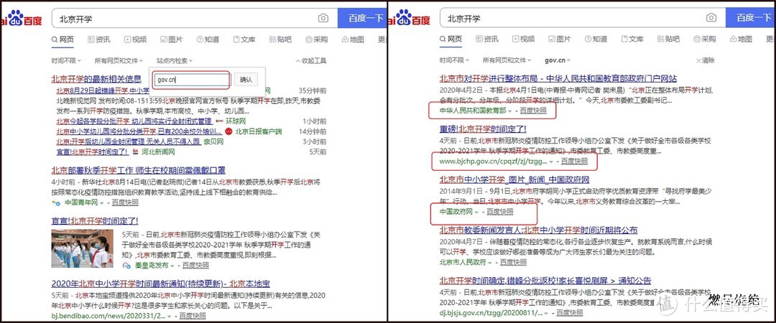Open the 站点内检索 site search dropdown
776x323 pixels.
point(175,61)
